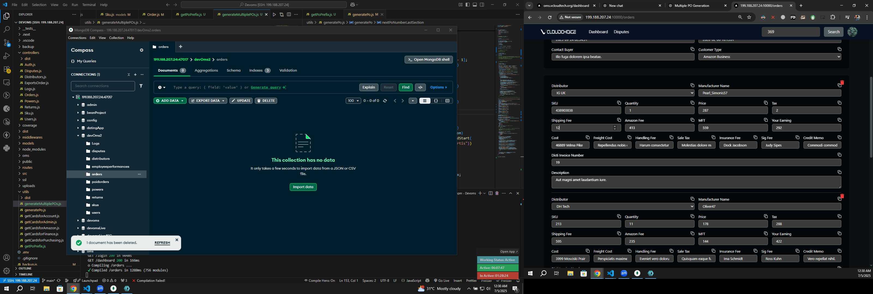Viewport: 873px width, 294px height.
Task: Bookmark this page with star icon
Action: 749,18
